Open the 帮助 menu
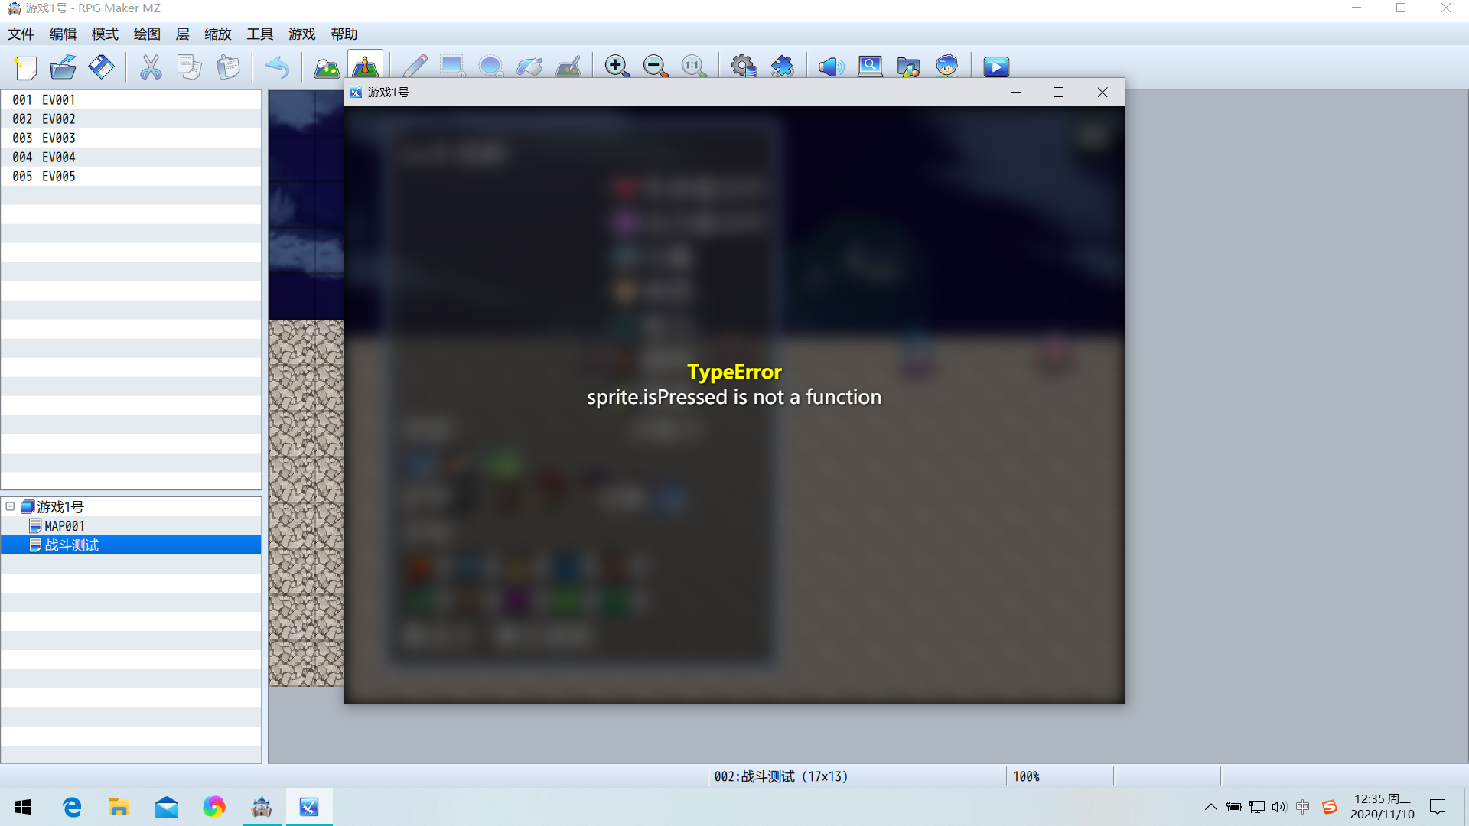Viewport: 1469px width, 826px height. (344, 34)
